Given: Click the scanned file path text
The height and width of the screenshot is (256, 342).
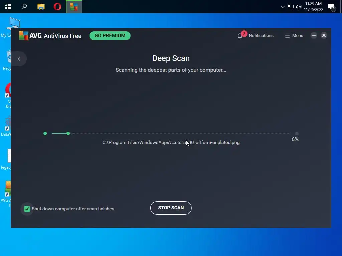Looking at the screenshot, I should [171, 142].
